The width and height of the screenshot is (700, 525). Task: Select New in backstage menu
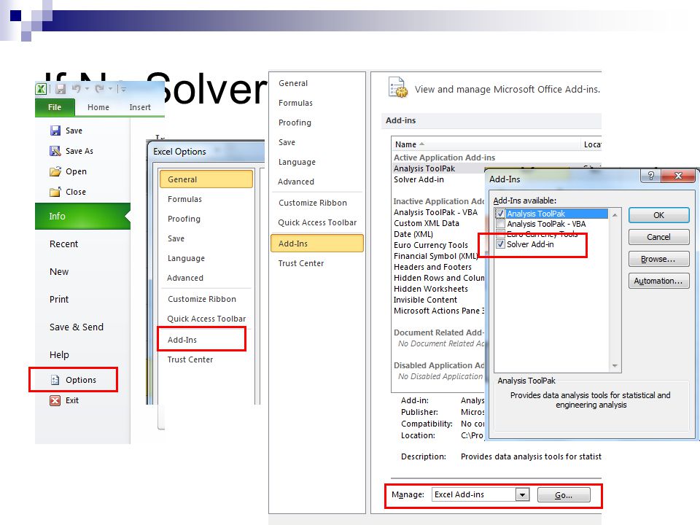point(59,272)
